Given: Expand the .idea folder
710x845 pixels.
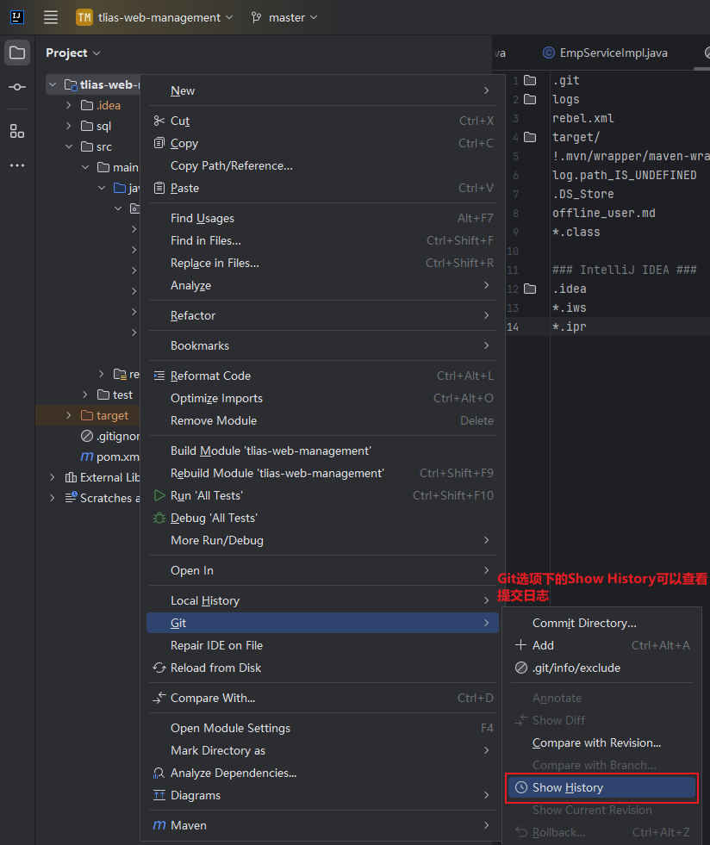Looking at the screenshot, I should 68,105.
